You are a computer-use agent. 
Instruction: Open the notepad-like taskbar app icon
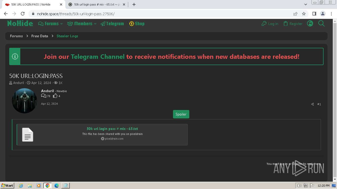click(x=65, y=186)
